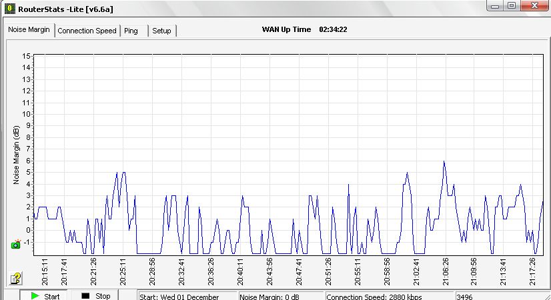Image resolution: width=551 pixels, height=300 pixels.
Task: Switch to the Noise Margin tab
Action: 29,30
